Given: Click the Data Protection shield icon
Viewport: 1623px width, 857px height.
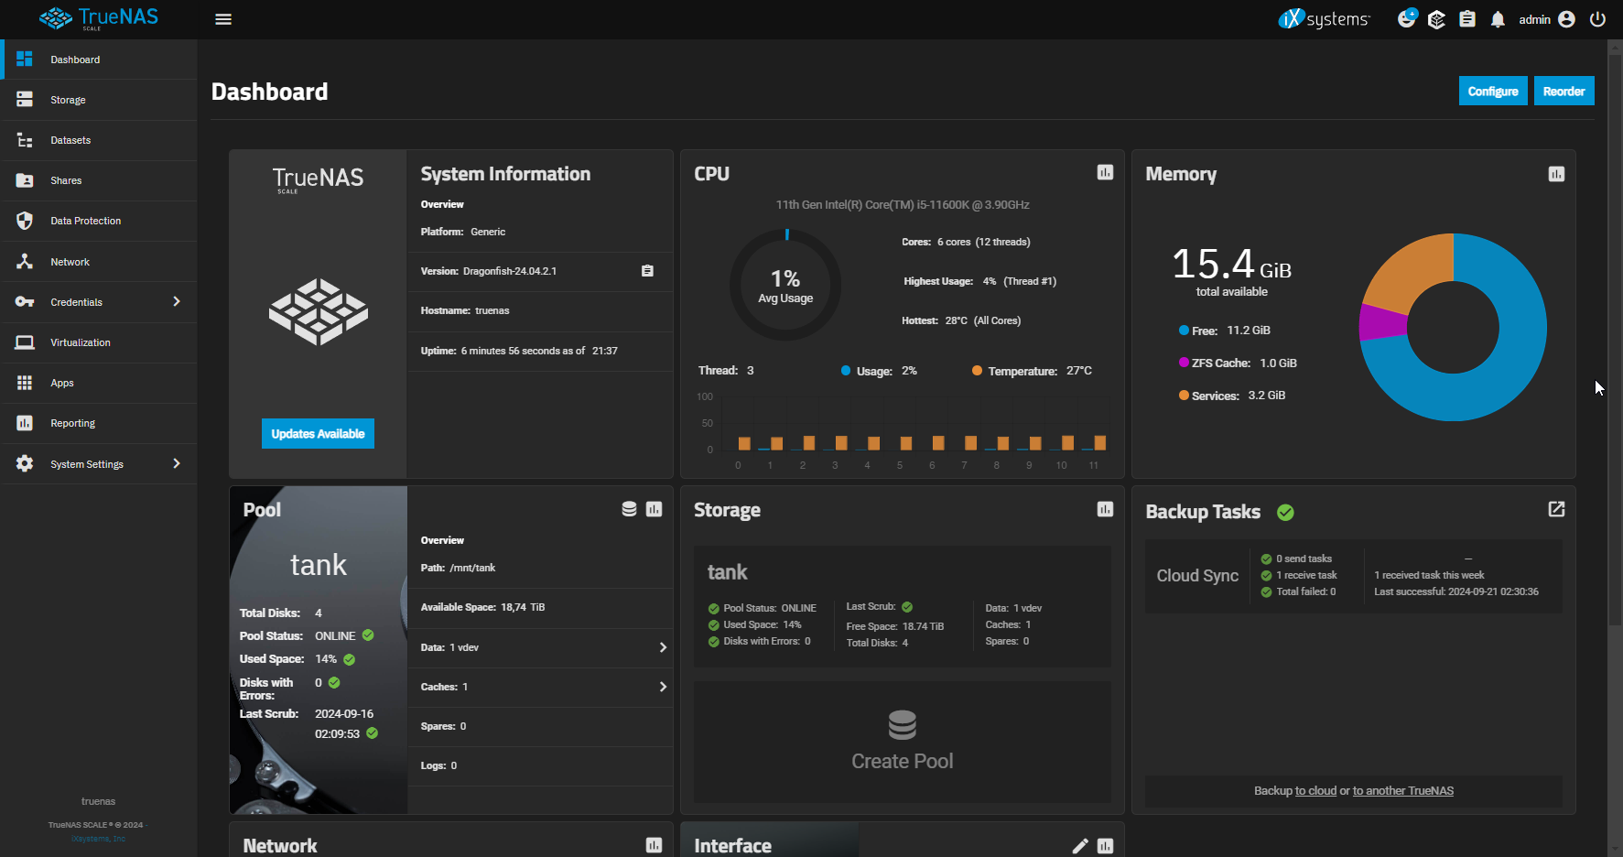Looking at the screenshot, I should 25,221.
